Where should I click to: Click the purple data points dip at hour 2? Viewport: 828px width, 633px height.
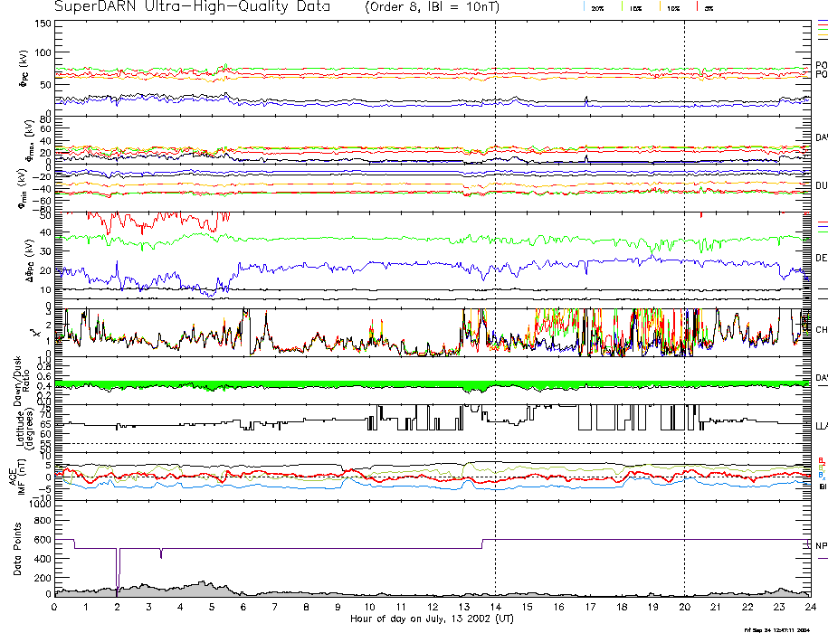pos(118,570)
